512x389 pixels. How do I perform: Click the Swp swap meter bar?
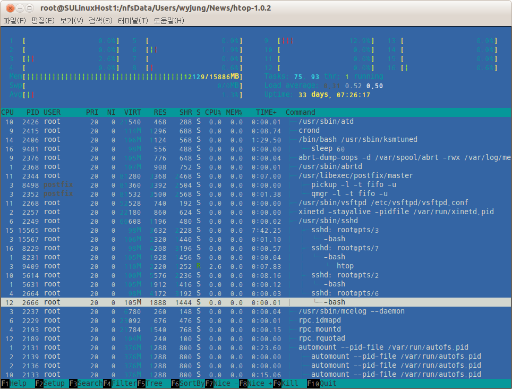[126, 86]
